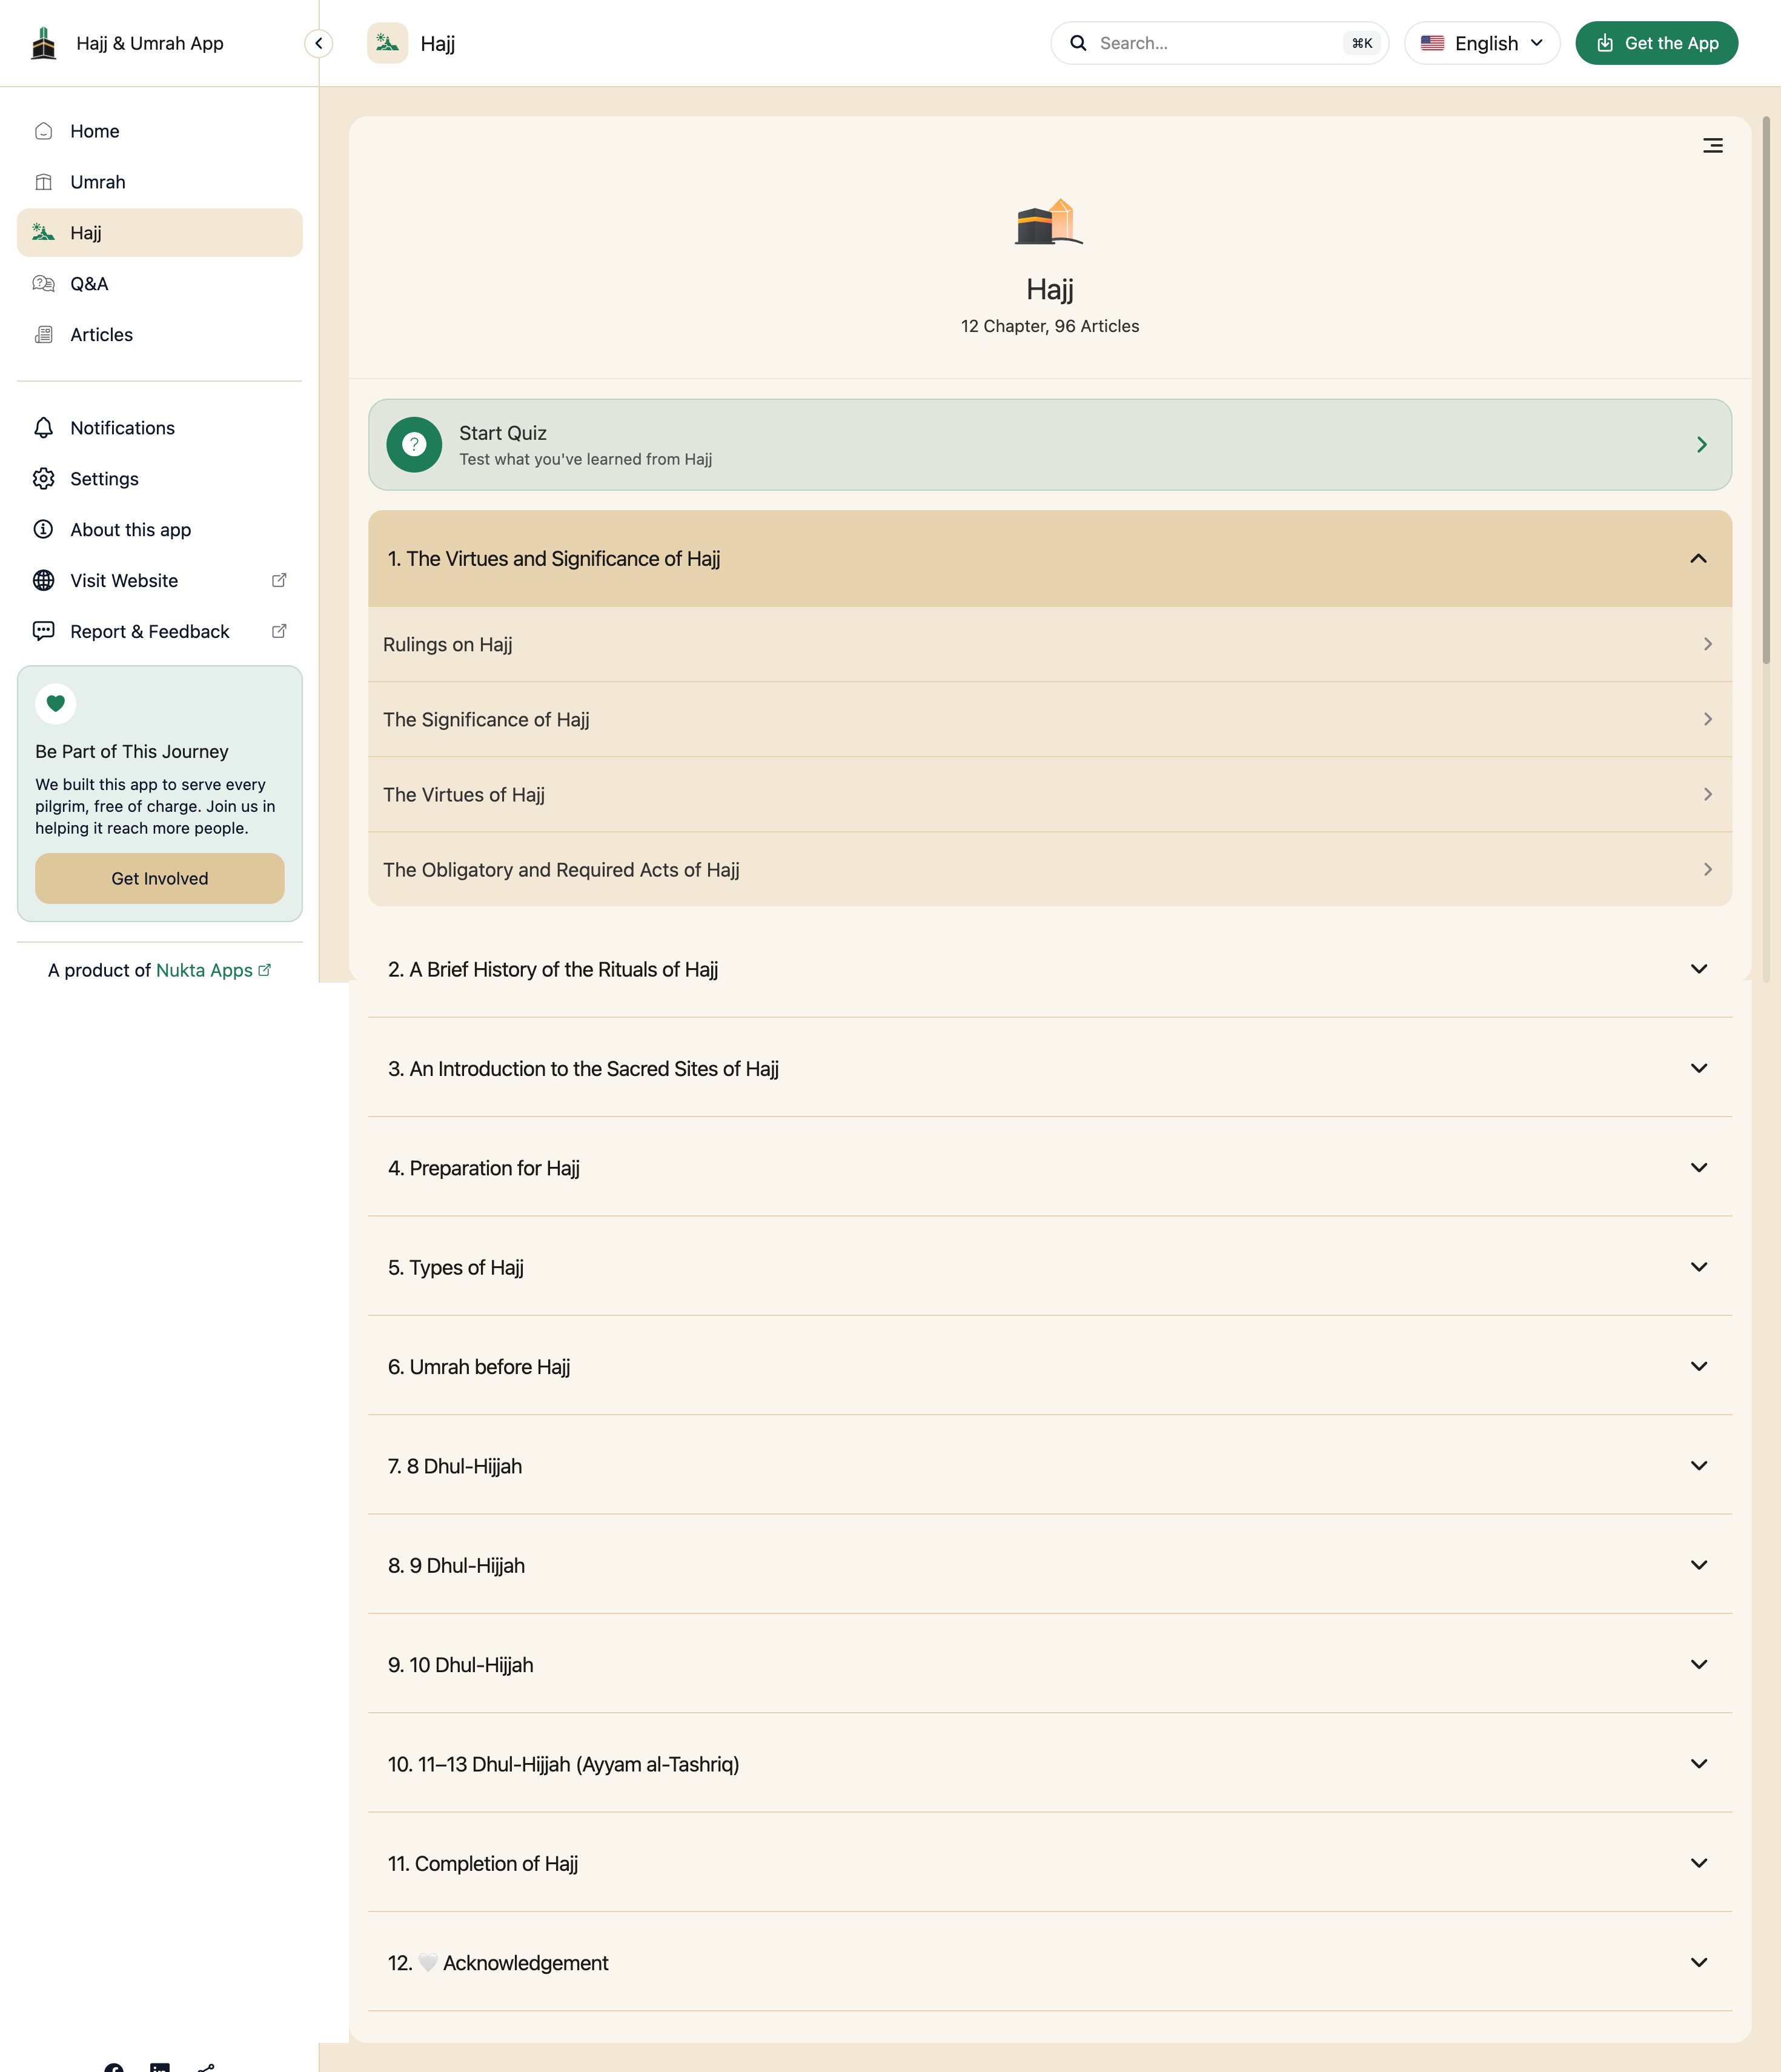Click the Get the App button
Screen dimensions: 1781x2072
[x=1657, y=43]
